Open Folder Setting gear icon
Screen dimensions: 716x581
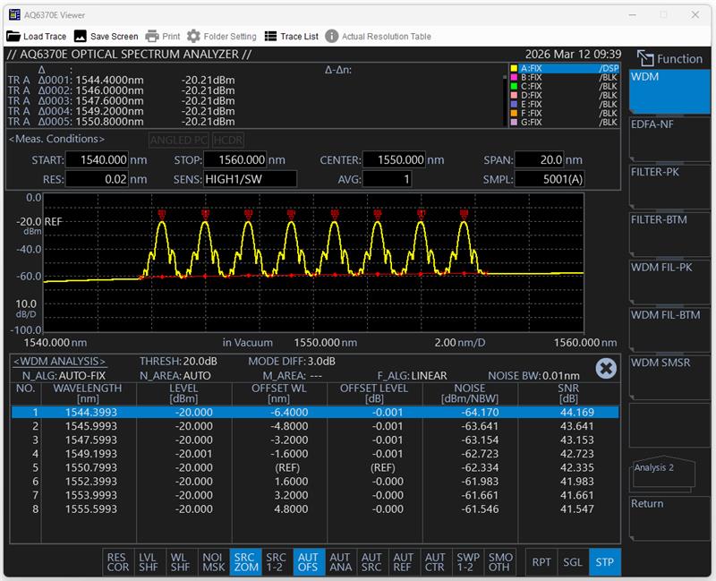(193, 37)
